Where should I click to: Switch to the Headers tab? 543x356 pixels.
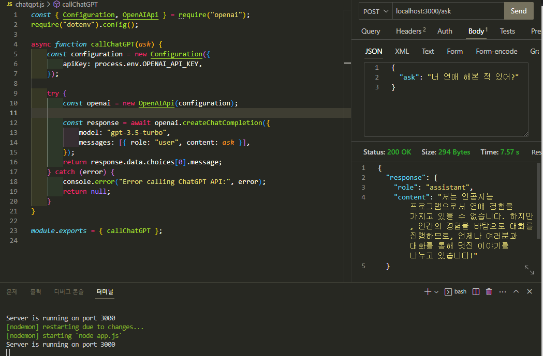[410, 31]
